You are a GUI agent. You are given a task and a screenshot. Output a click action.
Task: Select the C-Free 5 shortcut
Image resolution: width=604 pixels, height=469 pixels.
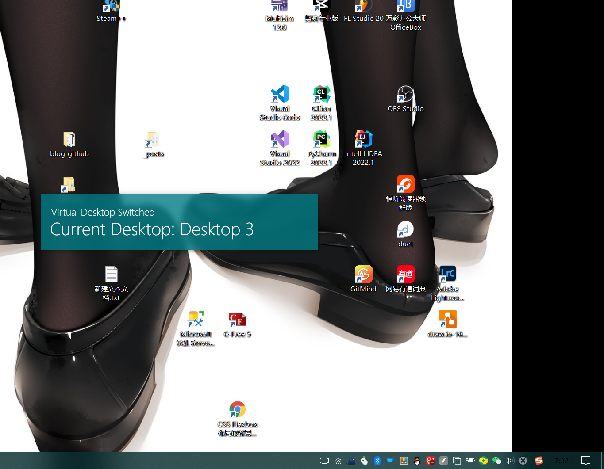pyautogui.click(x=238, y=324)
